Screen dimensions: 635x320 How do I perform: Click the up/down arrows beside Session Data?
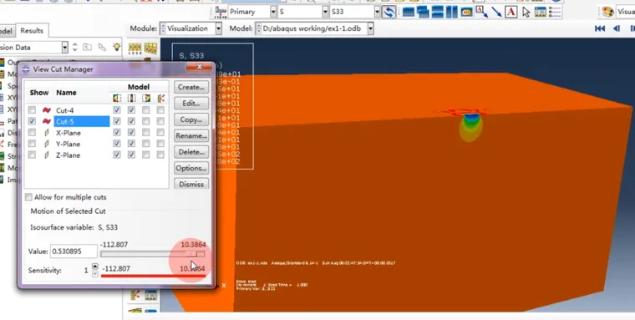[75, 48]
